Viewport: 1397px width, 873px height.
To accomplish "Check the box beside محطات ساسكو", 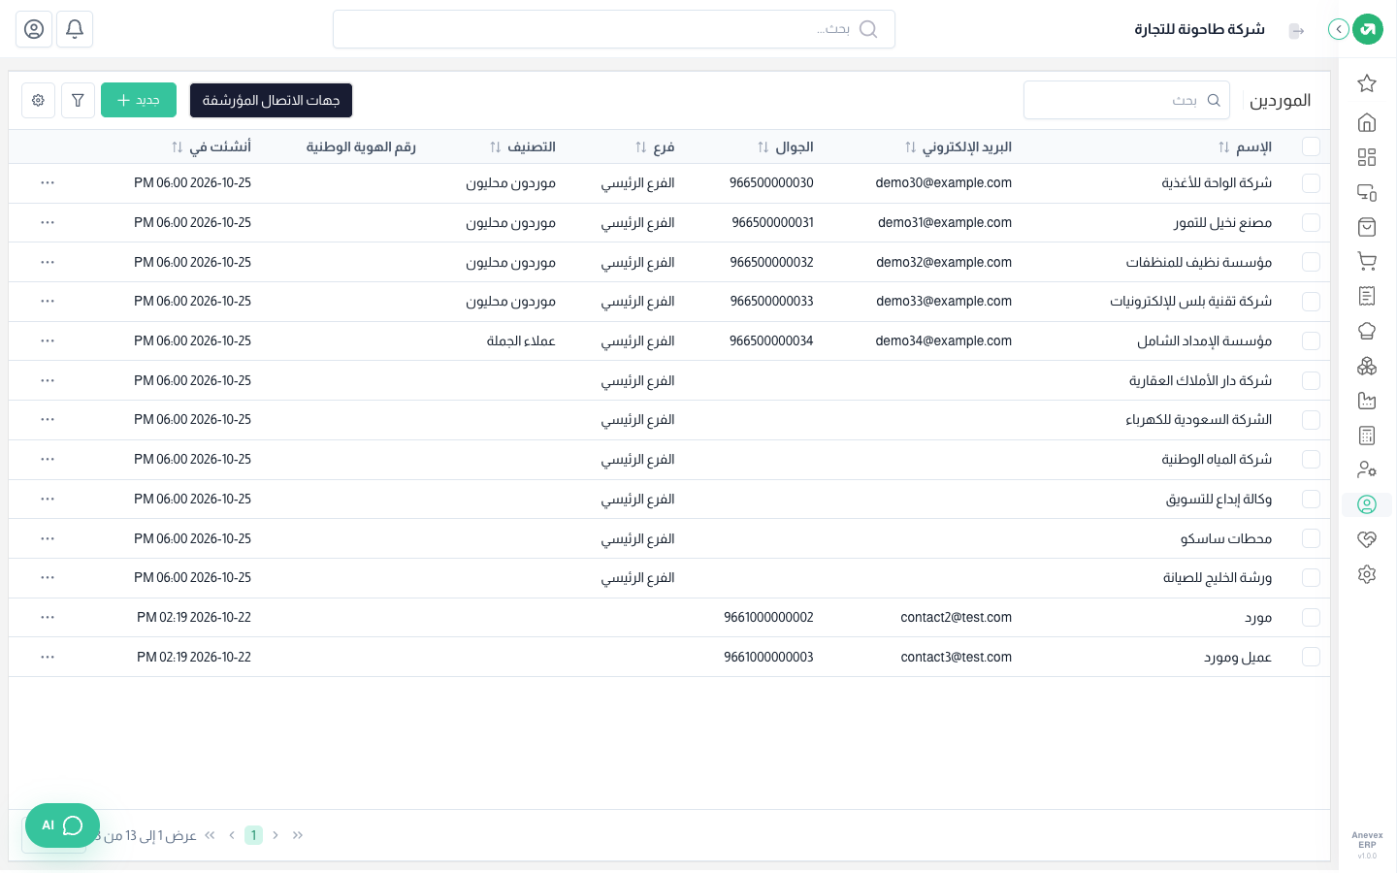I will click(x=1311, y=538).
